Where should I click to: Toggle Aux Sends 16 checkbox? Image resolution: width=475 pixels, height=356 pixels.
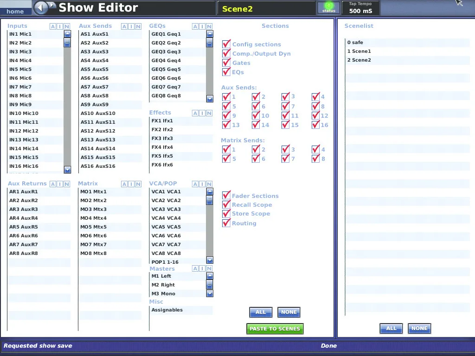315,125
